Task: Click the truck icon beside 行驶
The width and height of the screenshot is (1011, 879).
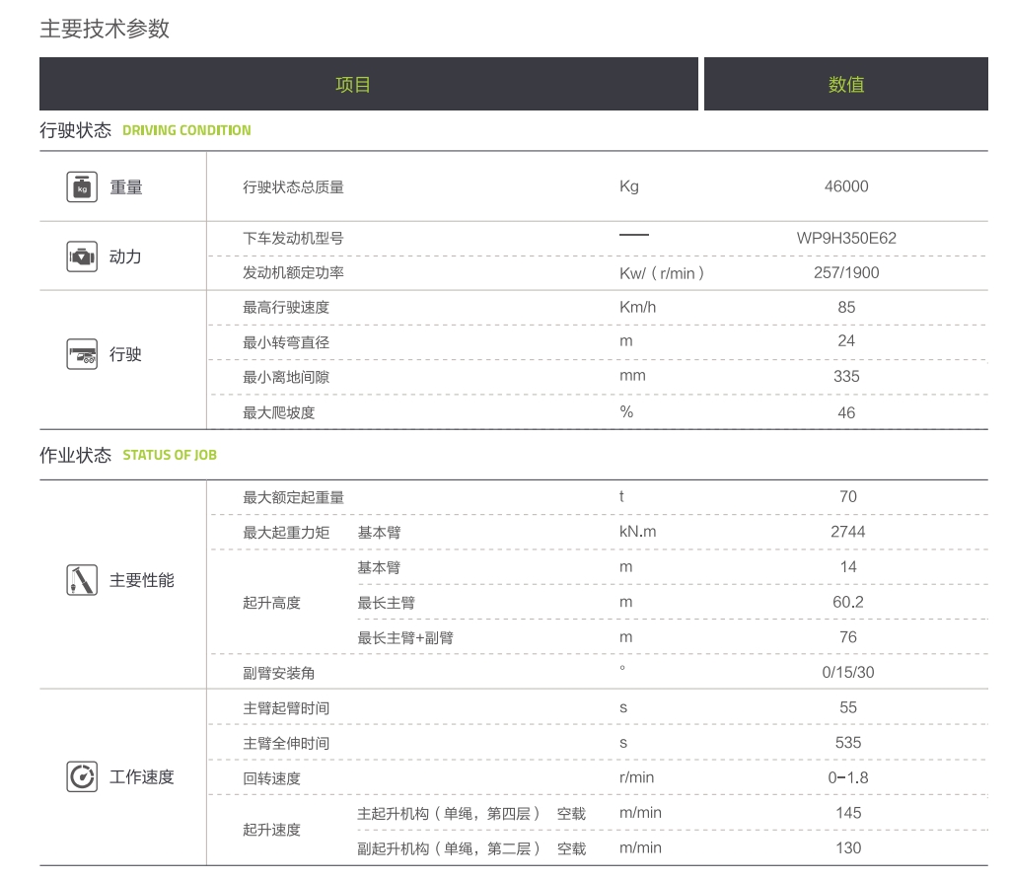Action: coord(82,354)
